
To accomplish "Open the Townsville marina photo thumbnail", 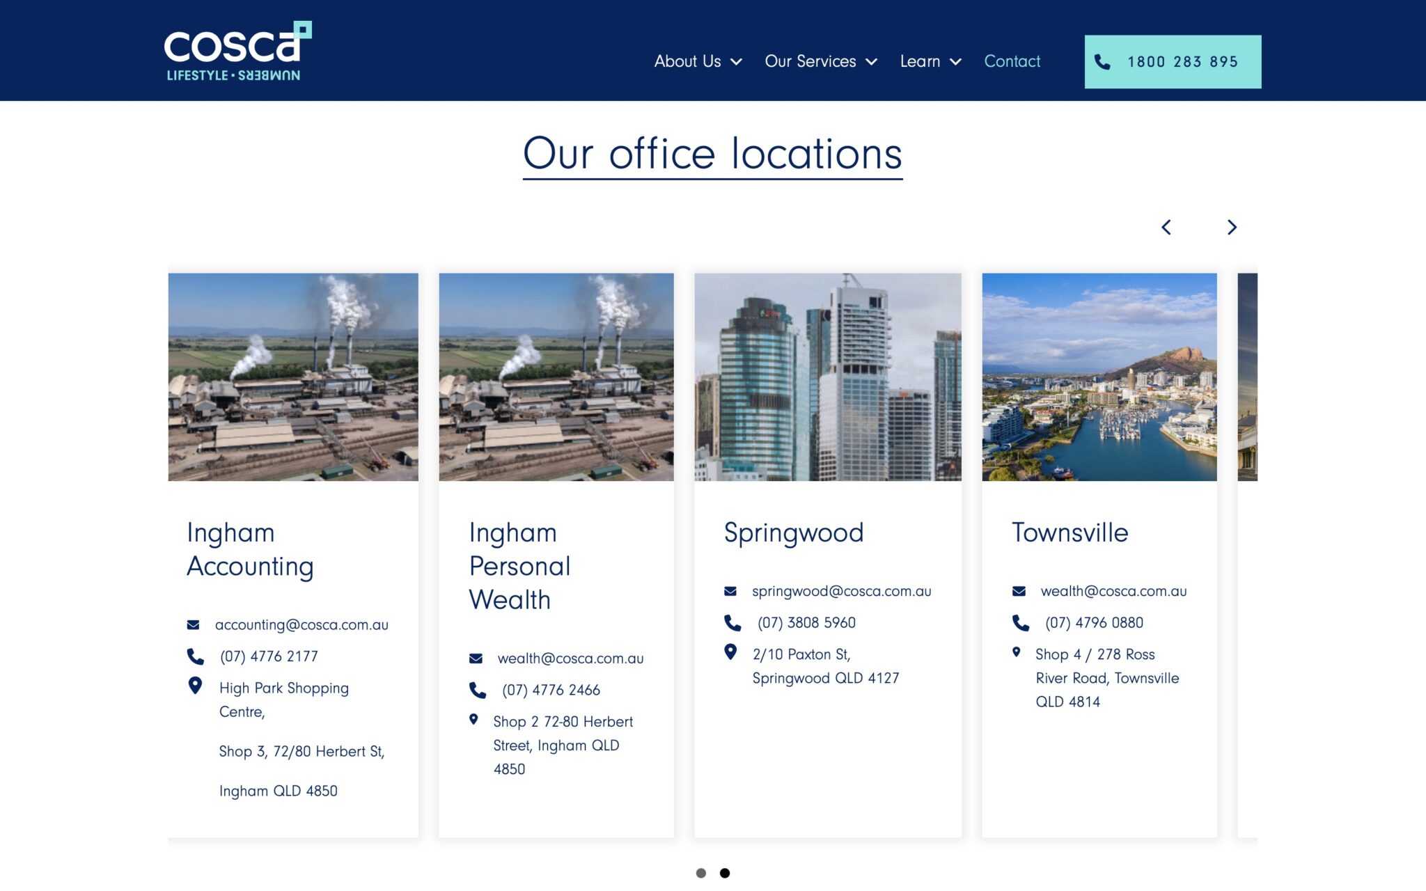I will click(1099, 377).
